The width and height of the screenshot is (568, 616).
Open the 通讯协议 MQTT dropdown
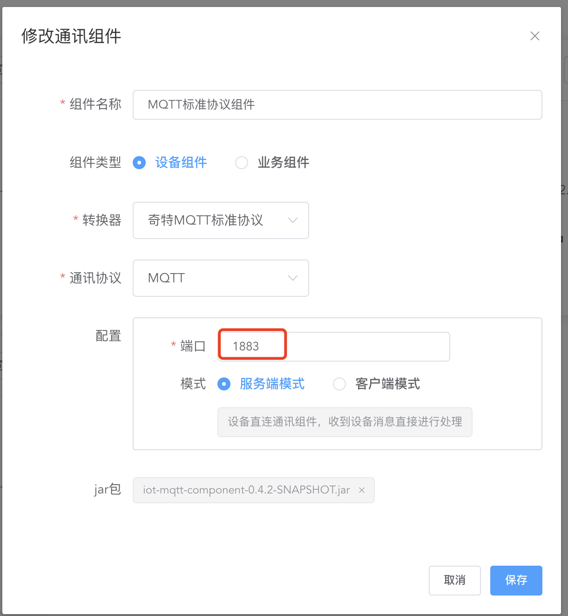pyautogui.click(x=221, y=278)
